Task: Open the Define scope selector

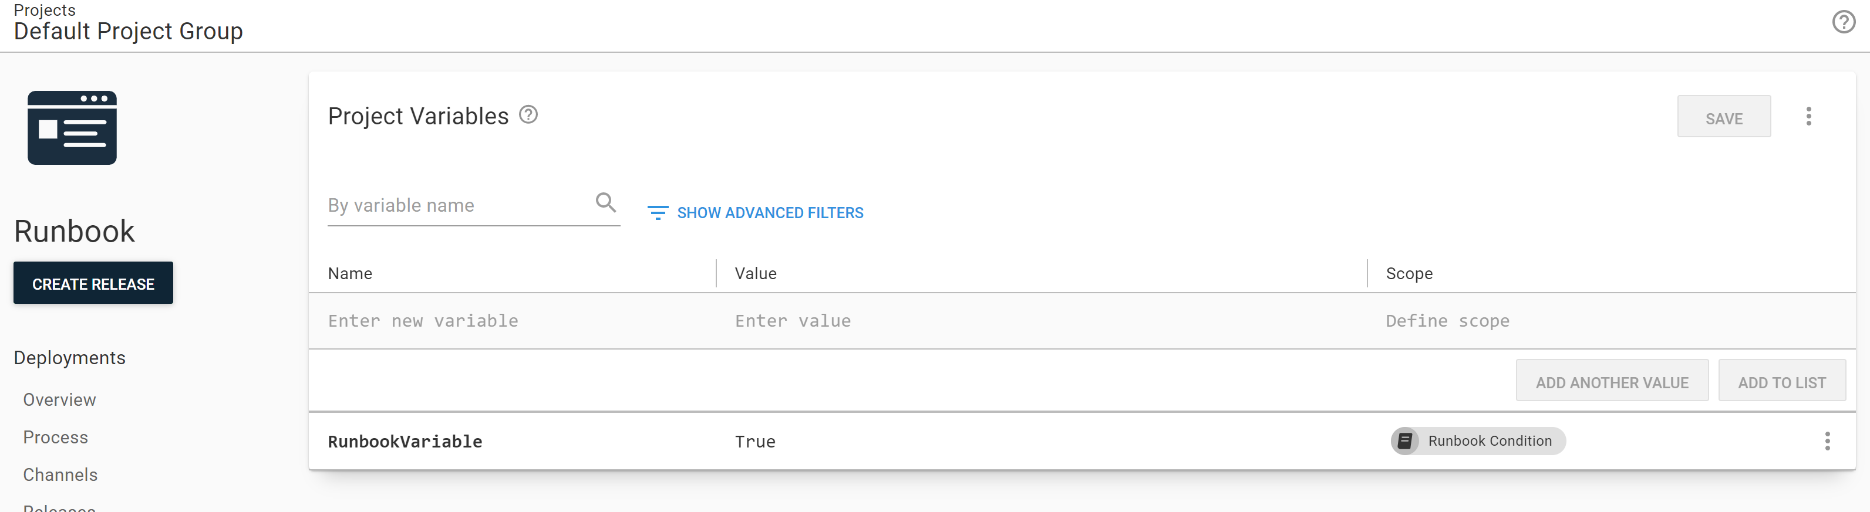Action: 1447,321
